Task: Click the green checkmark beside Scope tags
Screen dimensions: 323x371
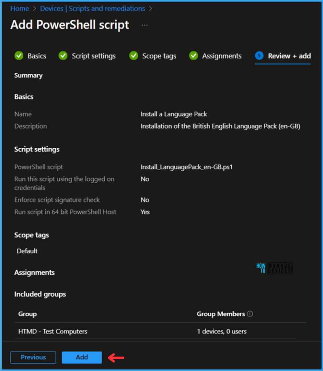Action: coord(133,55)
